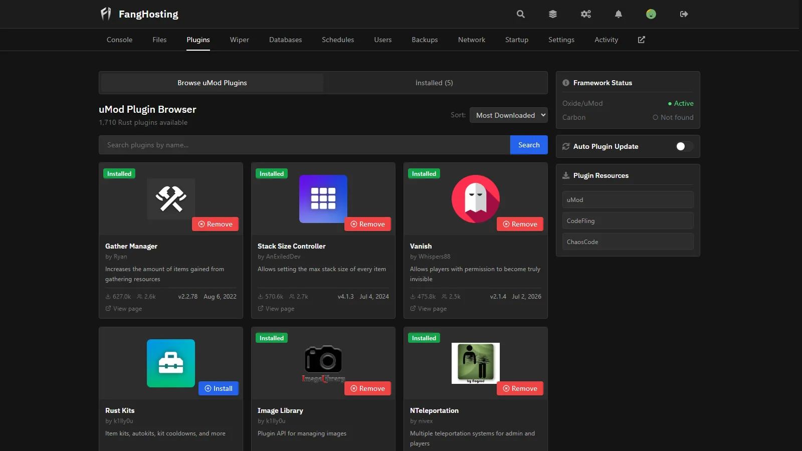Open the user avatar menu

[651, 14]
